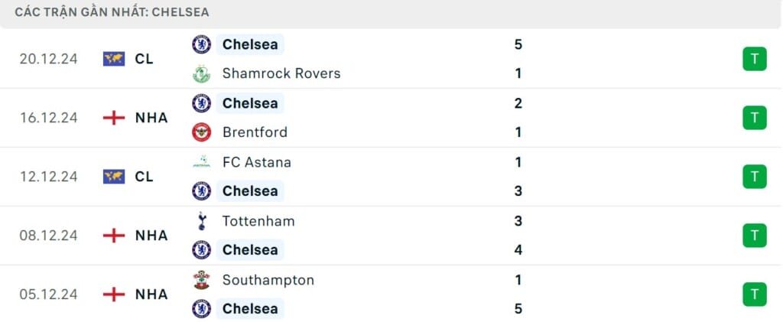783x322 pixels.
Task: Open the Southampton team link
Action: point(268,280)
